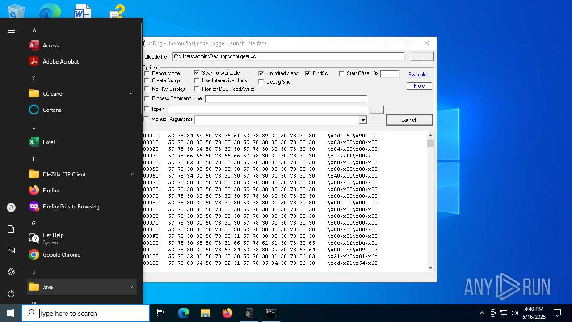Launch Adobe Acrobat from the app list
This screenshot has width=572, height=322.
point(82,61)
